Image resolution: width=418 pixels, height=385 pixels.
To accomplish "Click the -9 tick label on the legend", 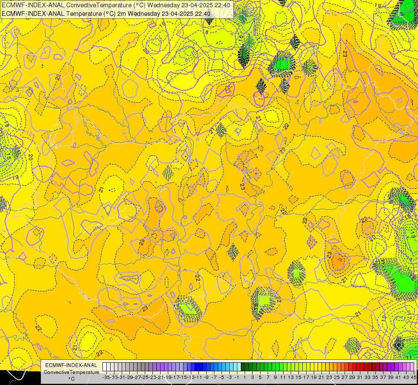I will click(x=206, y=378).
